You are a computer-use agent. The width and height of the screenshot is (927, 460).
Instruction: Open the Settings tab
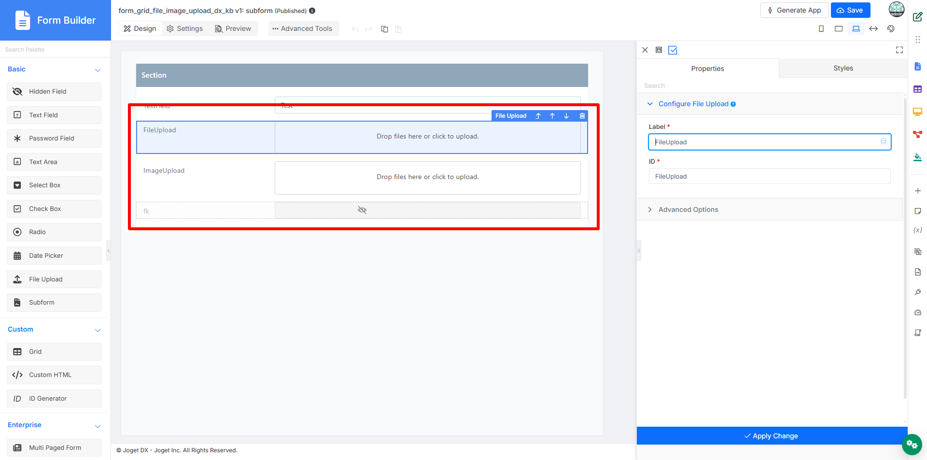click(x=185, y=28)
